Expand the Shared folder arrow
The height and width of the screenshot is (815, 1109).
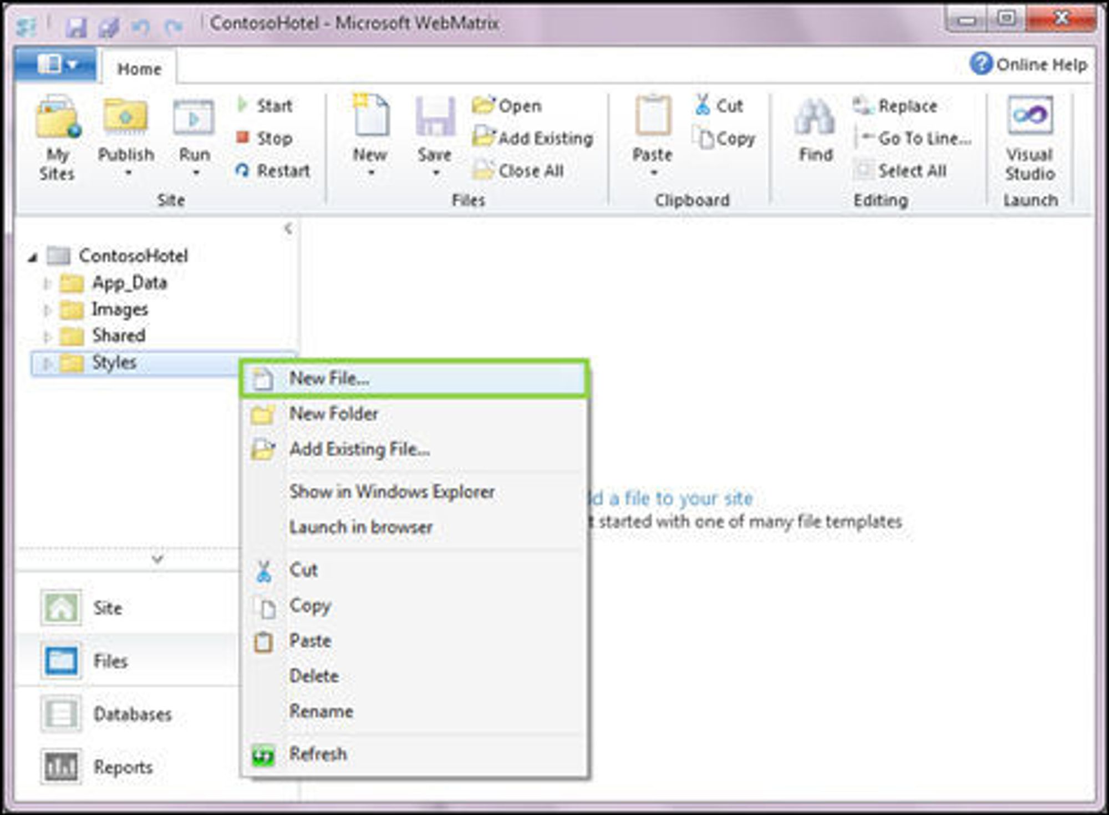click(47, 336)
